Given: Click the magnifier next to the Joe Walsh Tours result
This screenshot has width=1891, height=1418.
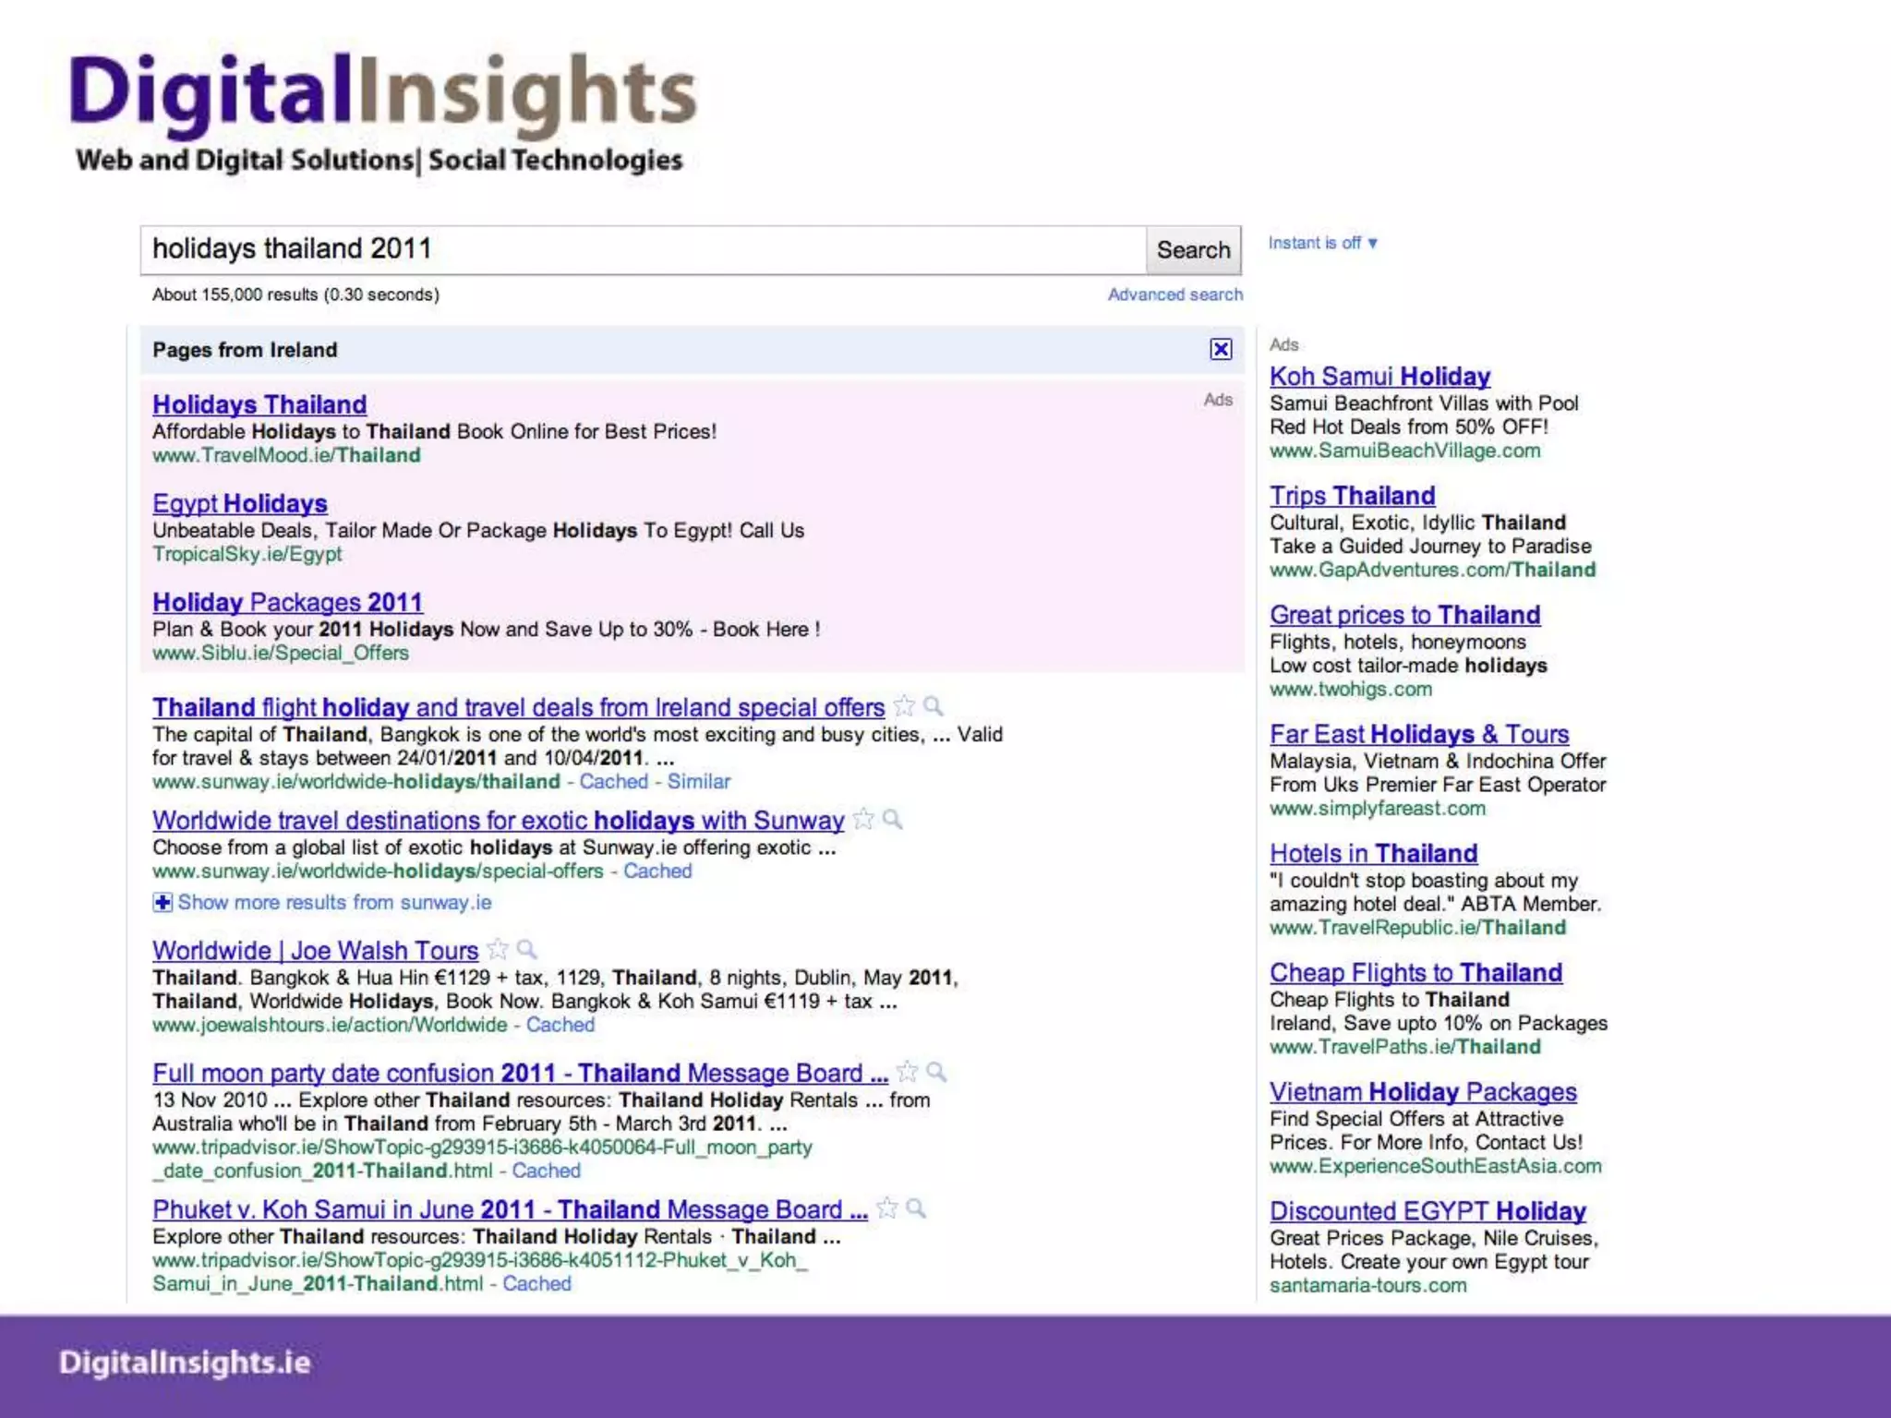Looking at the screenshot, I should pyautogui.click(x=527, y=949).
